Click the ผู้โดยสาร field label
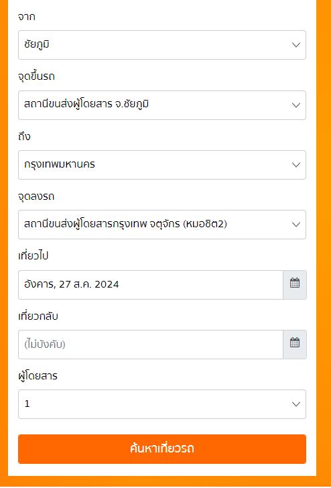331x488 pixels. [38, 375]
